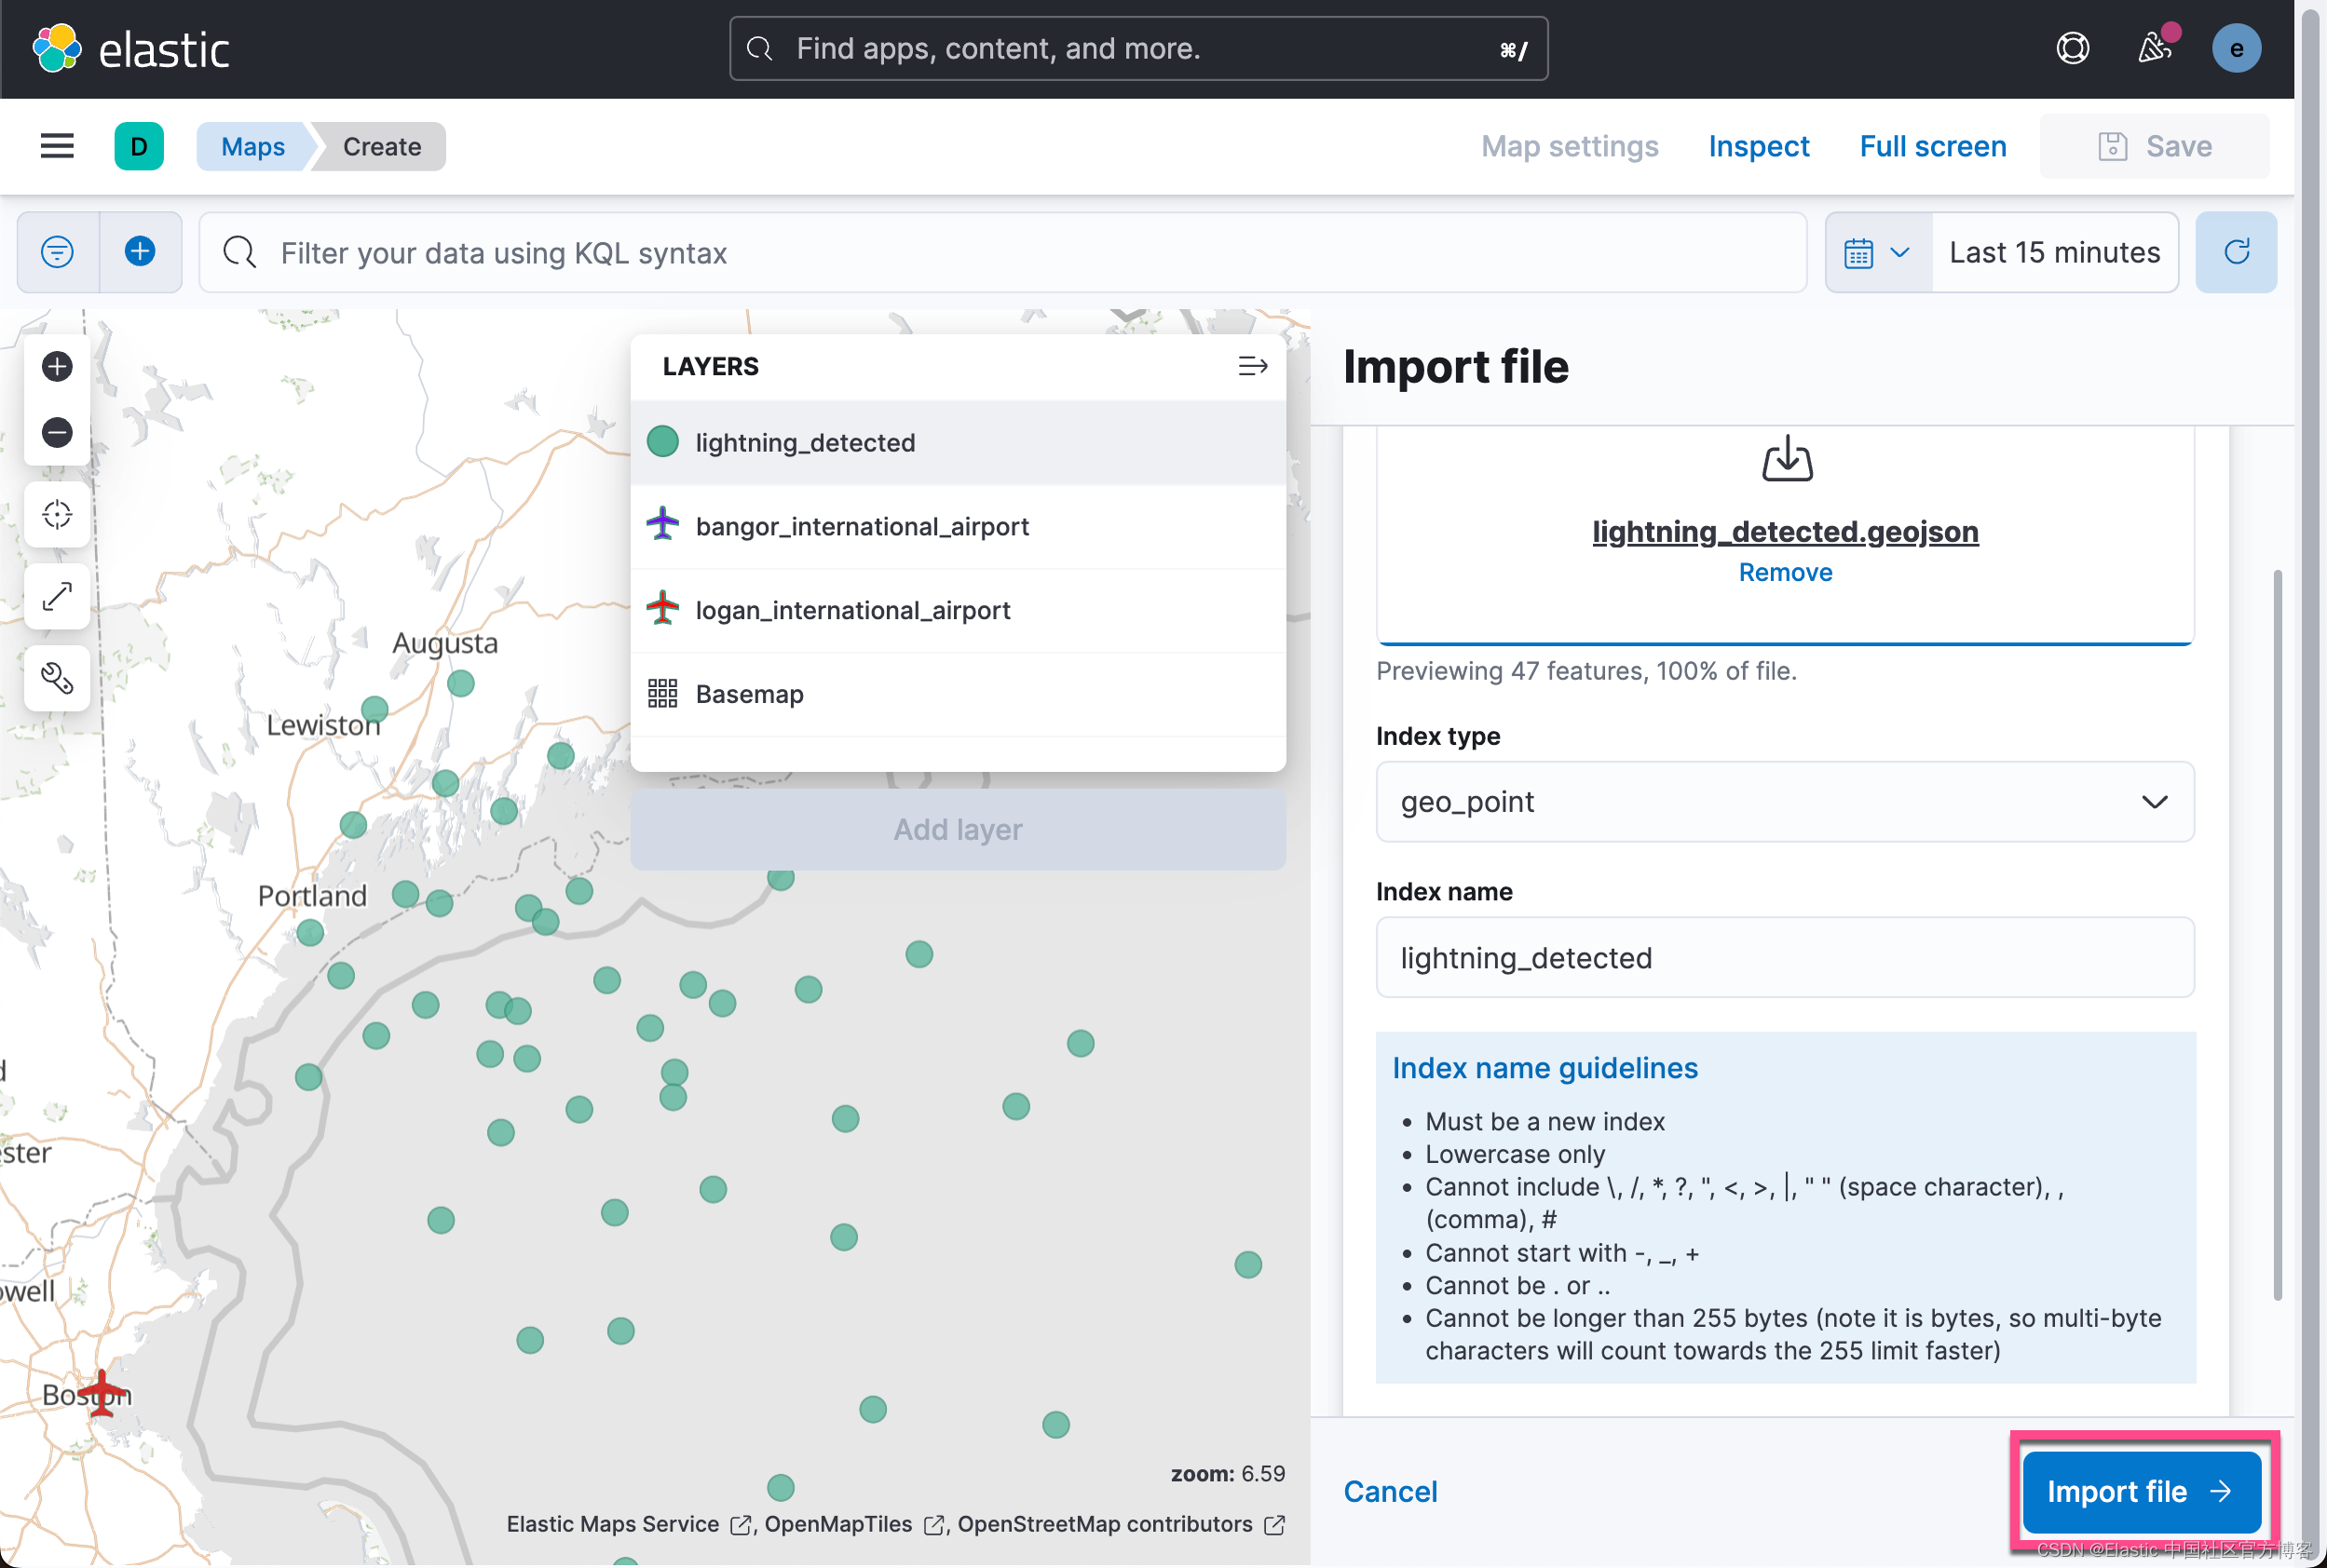
Task: Zoom out on the map
Action: tap(57, 432)
